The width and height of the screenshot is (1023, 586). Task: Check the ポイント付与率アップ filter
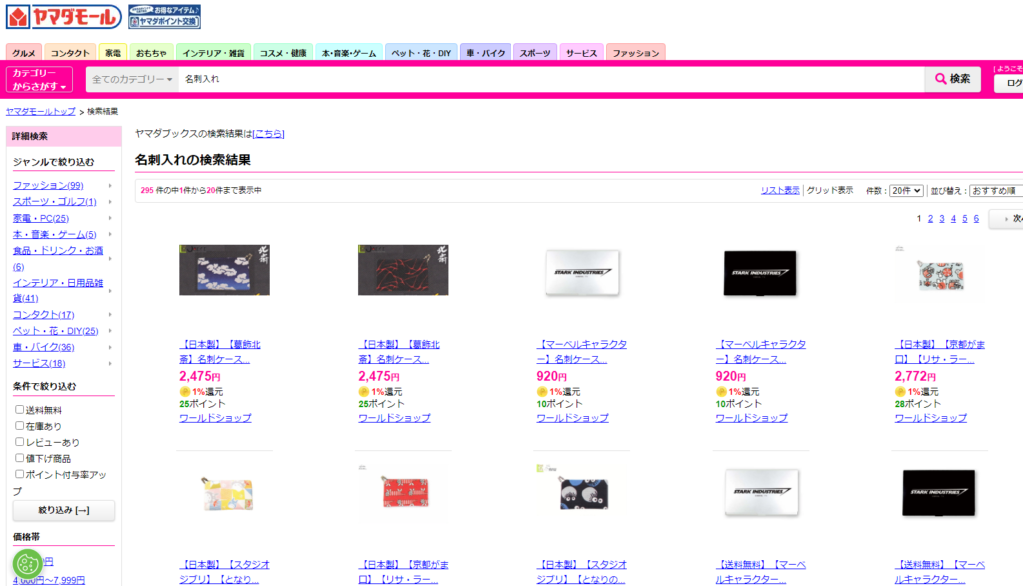[20, 474]
